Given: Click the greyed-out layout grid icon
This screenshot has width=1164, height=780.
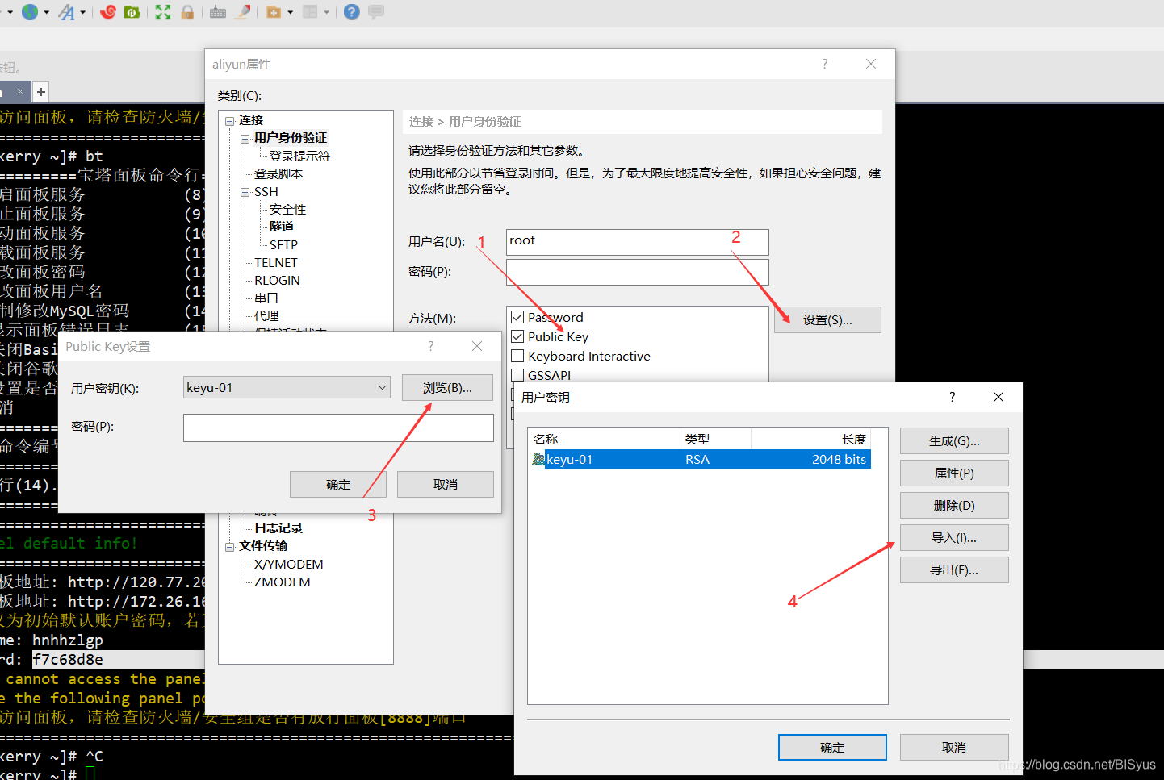Looking at the screenshot, I should [x=310, y=12].
